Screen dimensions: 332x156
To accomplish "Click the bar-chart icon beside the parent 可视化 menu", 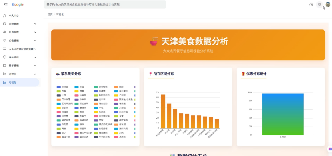I will [4, 74].
